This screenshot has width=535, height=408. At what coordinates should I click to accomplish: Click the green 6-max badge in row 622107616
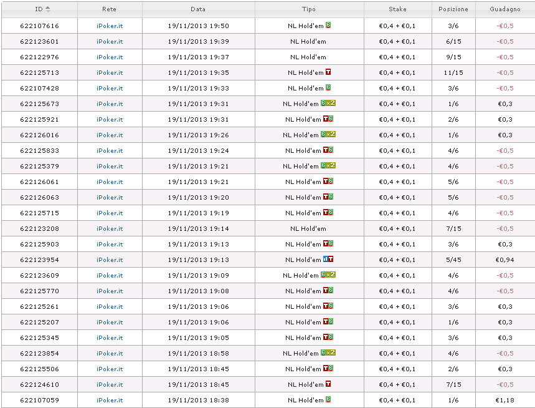point(328,26)
